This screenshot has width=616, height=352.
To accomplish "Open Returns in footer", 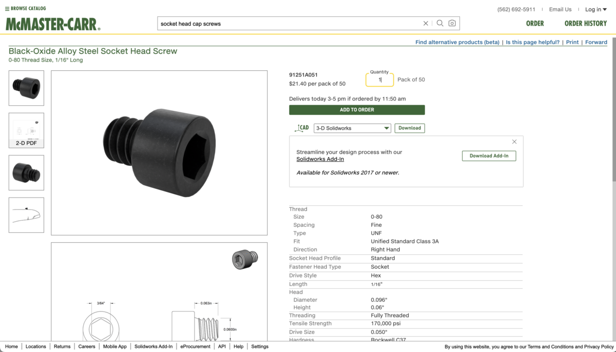I will tap(62, 346).
